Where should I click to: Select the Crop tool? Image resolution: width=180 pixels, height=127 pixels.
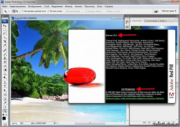pyautogui.click(x=5, y=41)
